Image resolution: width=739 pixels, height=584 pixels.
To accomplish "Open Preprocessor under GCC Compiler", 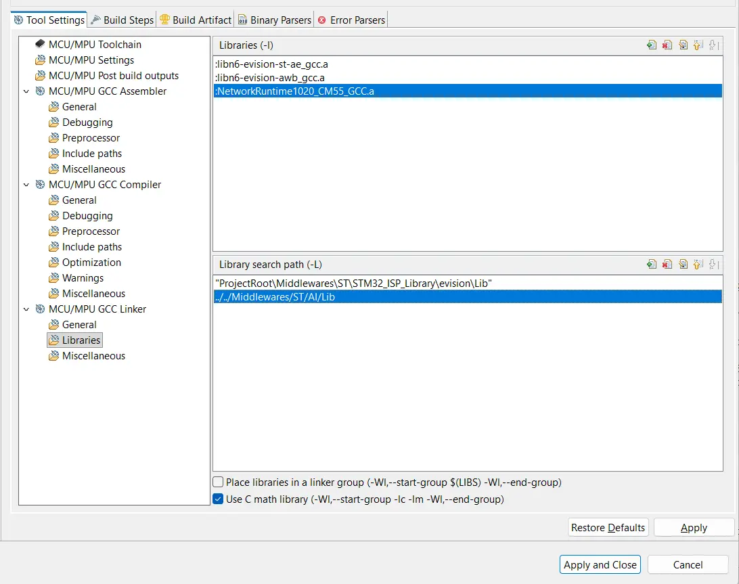I will click(91, 231).
